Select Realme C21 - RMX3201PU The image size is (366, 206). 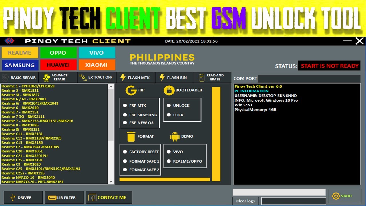(24, 156)
